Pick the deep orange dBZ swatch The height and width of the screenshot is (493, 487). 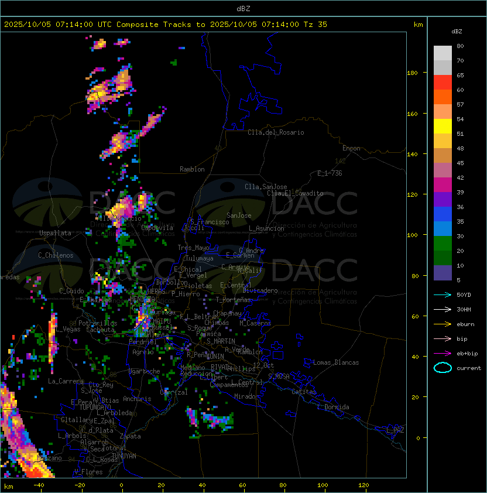(x=443, y=97)
